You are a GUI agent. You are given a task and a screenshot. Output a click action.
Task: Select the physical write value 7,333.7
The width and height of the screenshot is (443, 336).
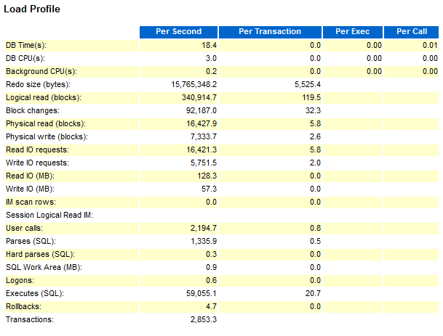[x=204, y=136]
